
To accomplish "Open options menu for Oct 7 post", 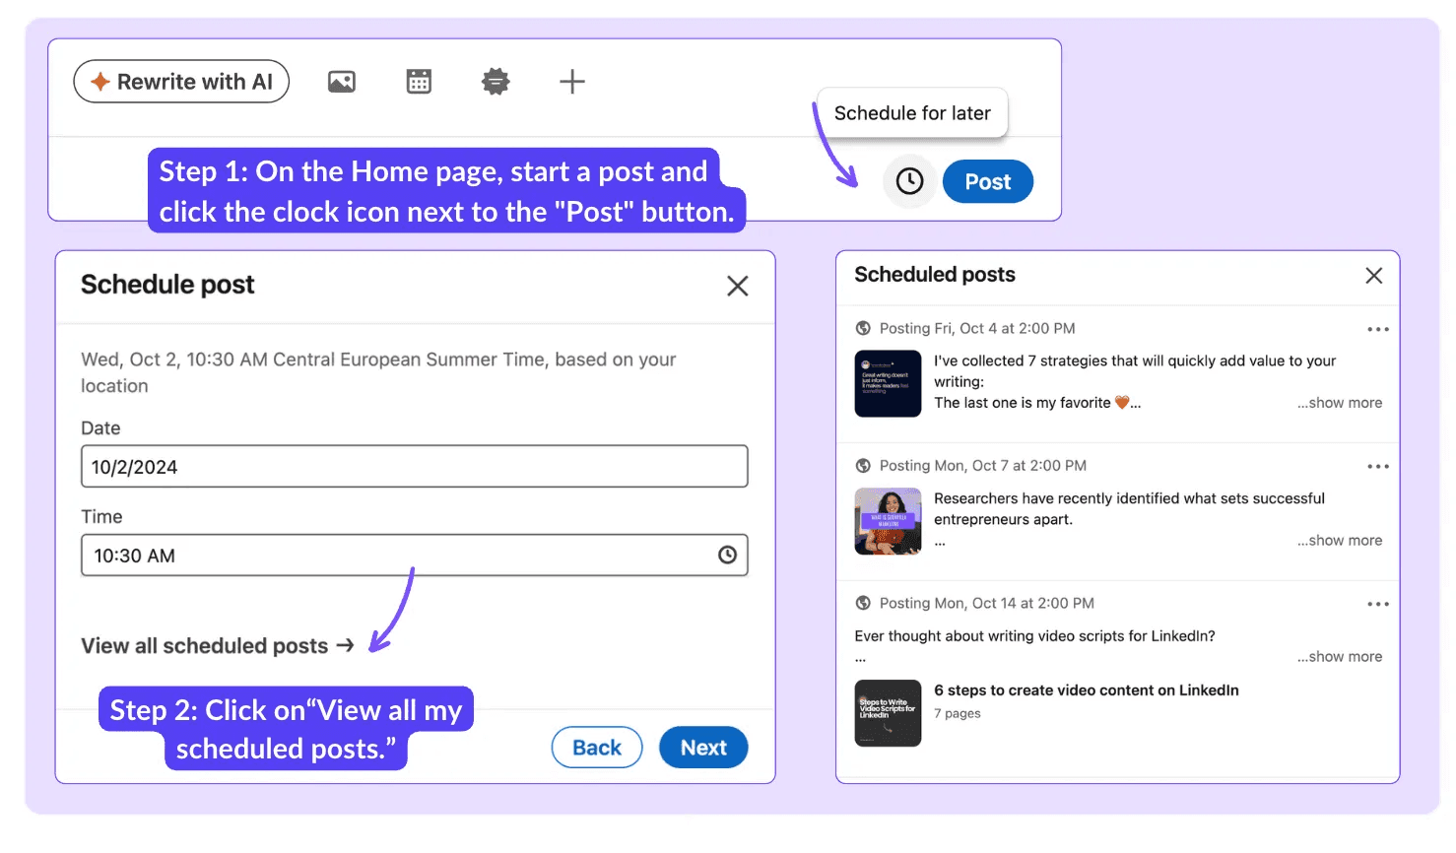I will (1378, 466).
